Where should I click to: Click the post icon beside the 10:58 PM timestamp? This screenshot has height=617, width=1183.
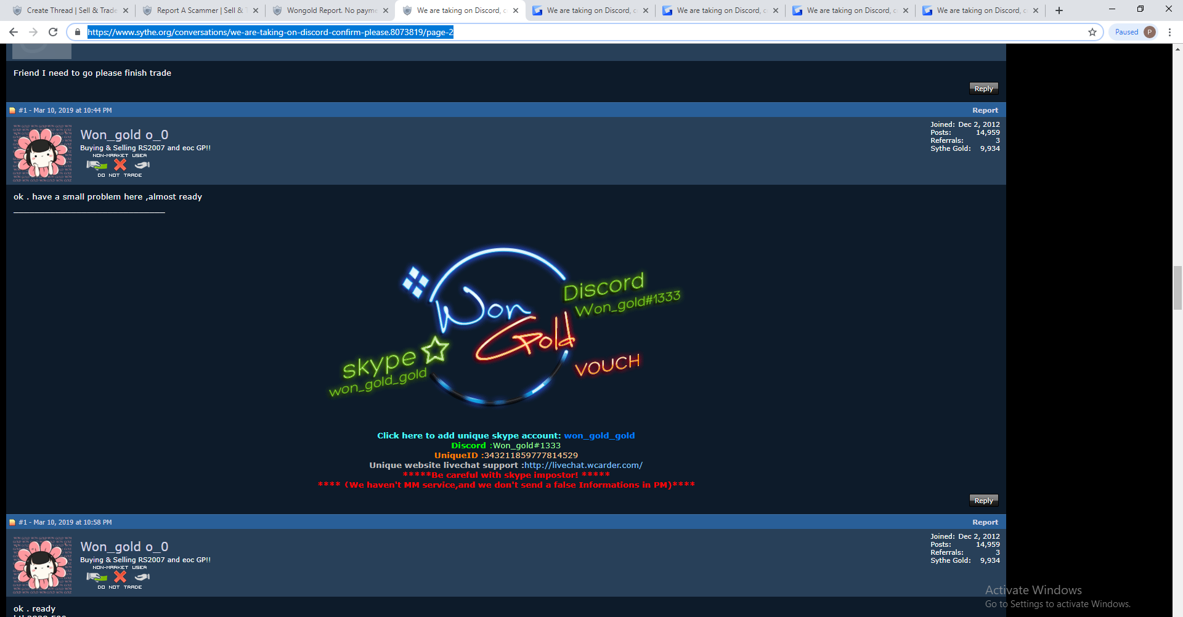point(12,522)
